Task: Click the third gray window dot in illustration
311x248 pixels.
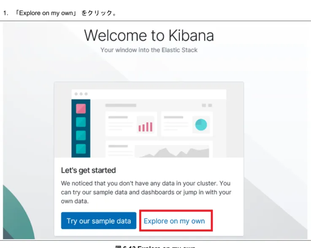Action: (x=86, y=94)
